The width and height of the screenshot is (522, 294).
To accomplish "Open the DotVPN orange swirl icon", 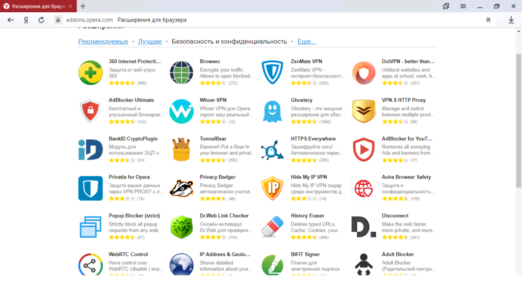I will tap(363, 72).
